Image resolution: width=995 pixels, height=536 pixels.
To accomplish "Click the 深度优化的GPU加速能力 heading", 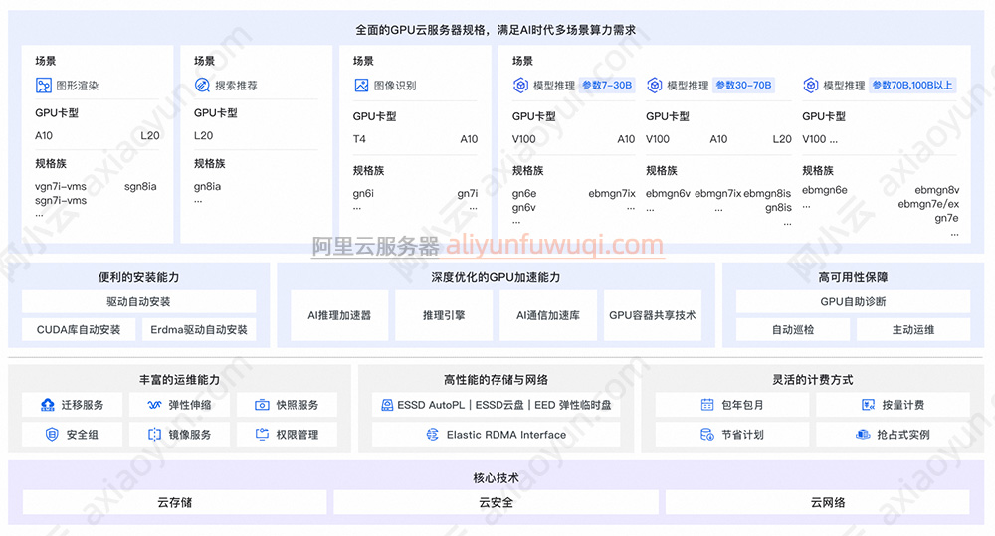I will tap(497, 277).
